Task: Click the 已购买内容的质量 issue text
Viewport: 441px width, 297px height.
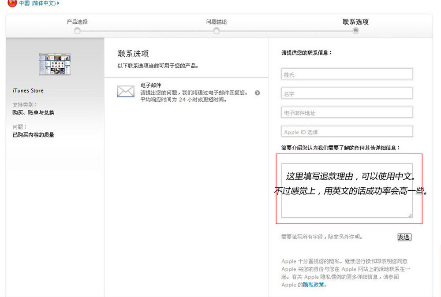Action: [33, 135]
